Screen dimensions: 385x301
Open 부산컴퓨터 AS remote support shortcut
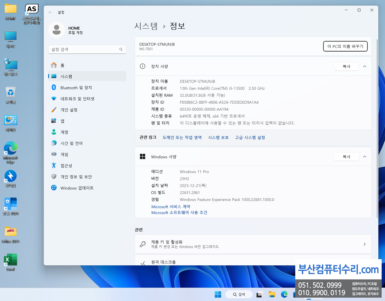[x=32, y=14]
